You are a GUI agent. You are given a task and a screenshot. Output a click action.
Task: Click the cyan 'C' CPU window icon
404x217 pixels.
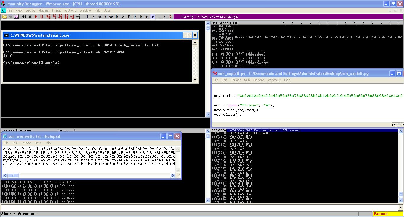[x=3, y=10]
